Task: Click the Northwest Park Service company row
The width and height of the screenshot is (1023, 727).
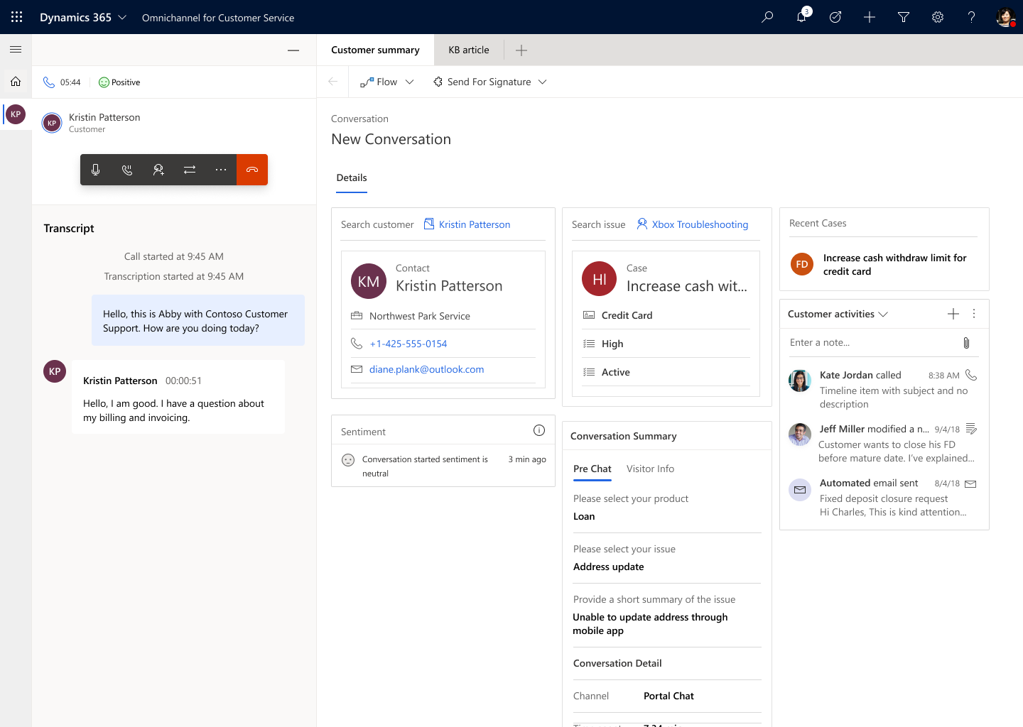Action: 443,316
